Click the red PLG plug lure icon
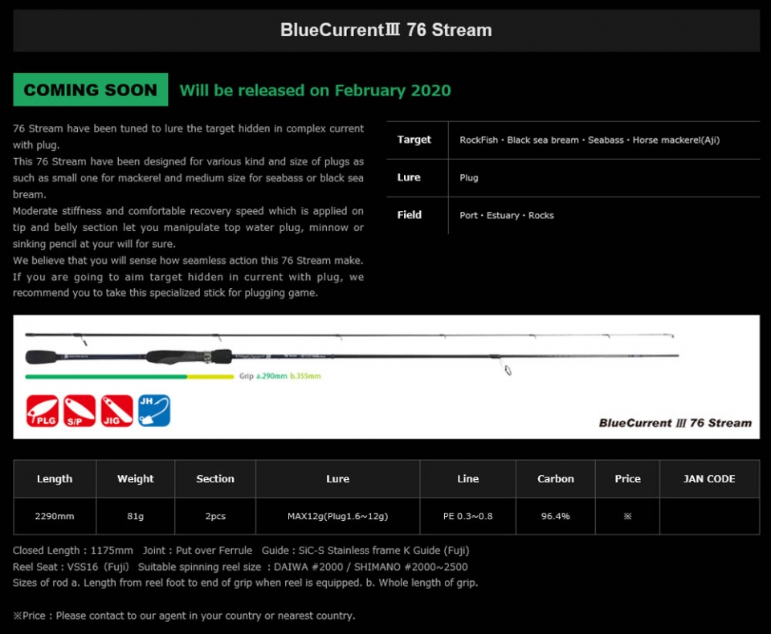 click(x=43, y=410)
